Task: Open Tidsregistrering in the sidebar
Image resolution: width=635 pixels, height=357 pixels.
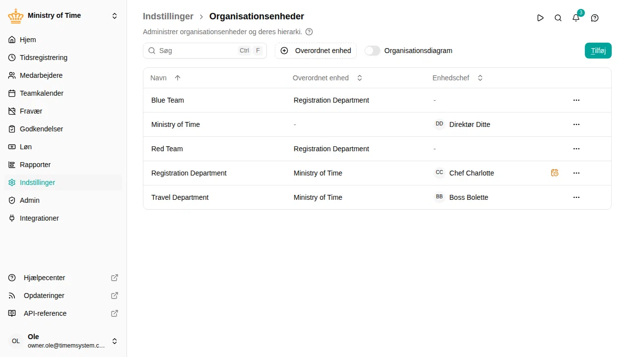Action: (63, 58)
